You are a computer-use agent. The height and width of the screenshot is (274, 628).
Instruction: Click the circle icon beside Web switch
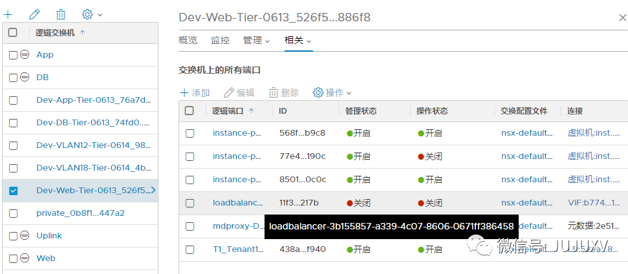coord(25,258)
